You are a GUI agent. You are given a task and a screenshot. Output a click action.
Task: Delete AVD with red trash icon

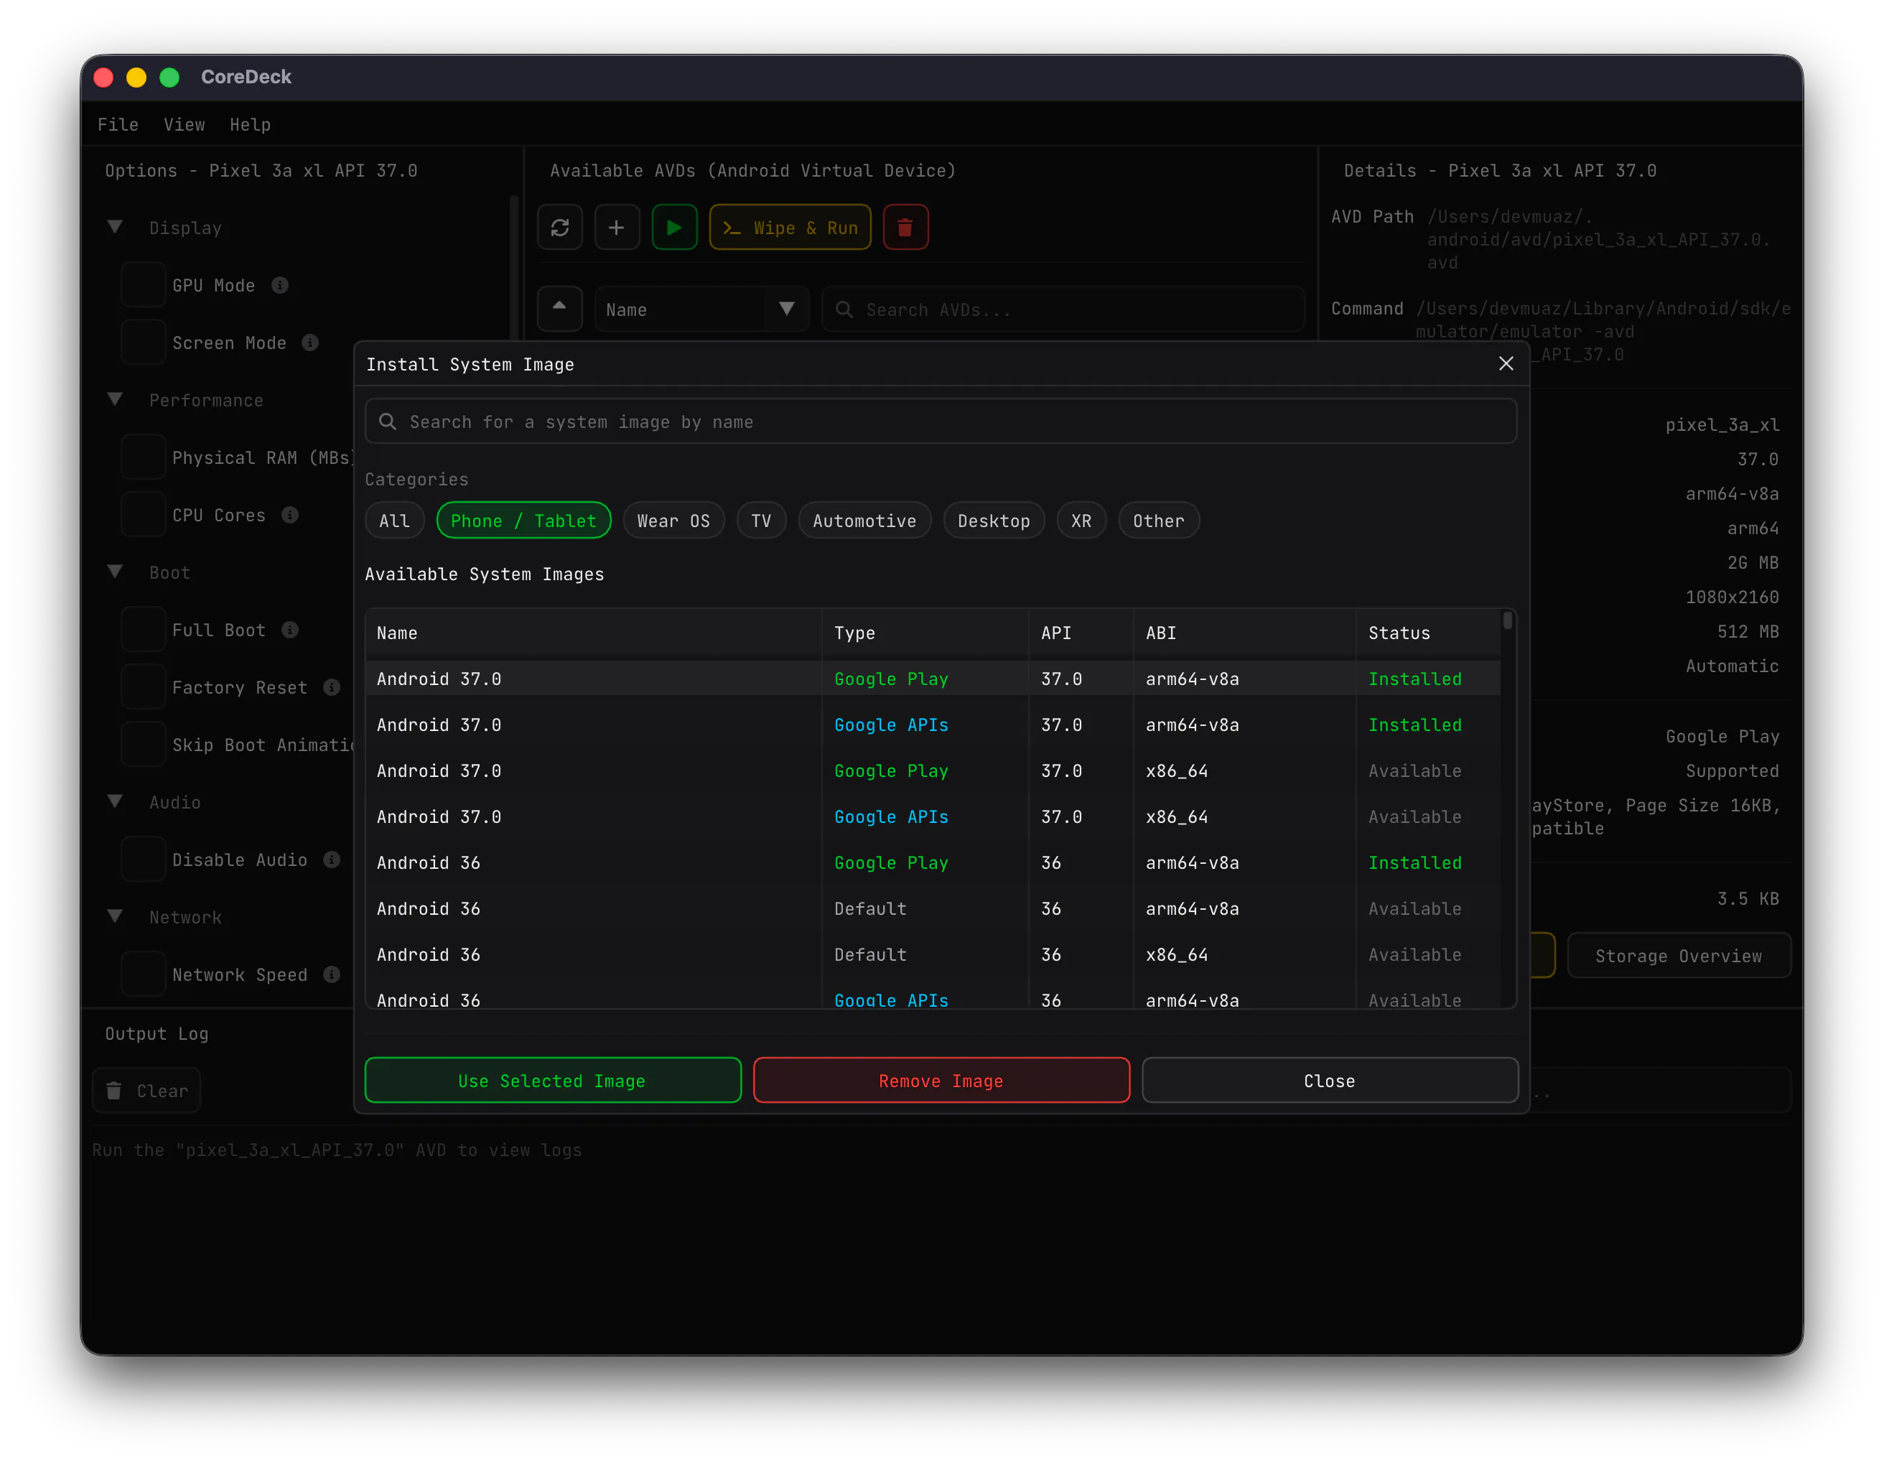coord(905,227)
